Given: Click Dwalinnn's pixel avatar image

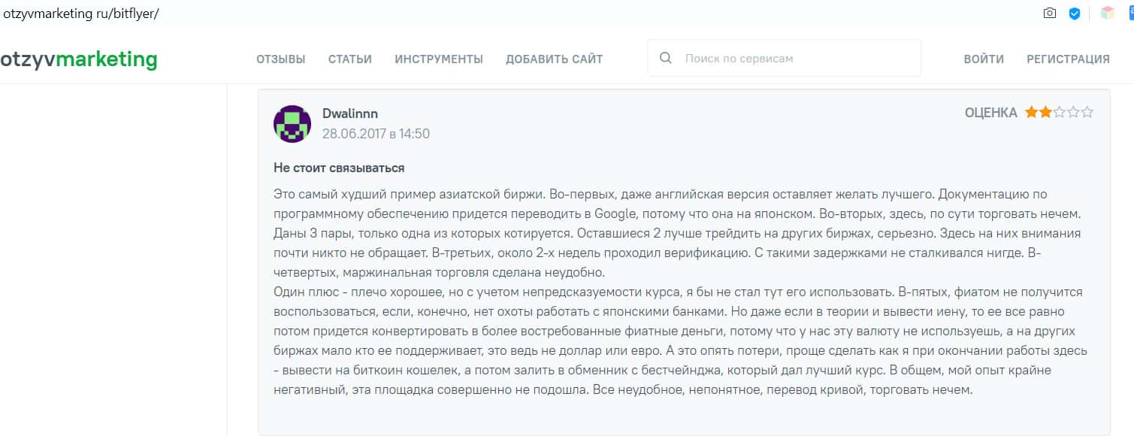Looking at the screenshot, I should [x=292, y=124].
